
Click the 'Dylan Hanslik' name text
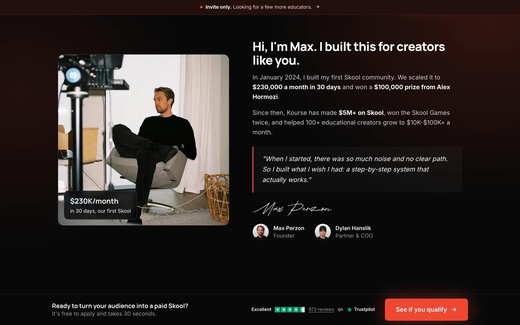pos(353,228)
